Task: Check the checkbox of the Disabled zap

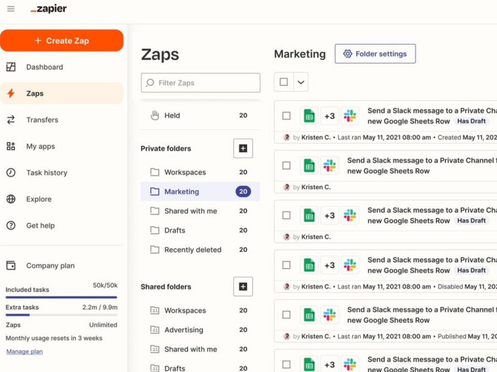Action: click(286, 265)
